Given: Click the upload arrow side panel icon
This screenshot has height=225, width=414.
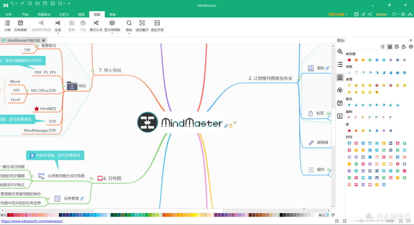Looking at the screenshot, I should coord(340,116).
